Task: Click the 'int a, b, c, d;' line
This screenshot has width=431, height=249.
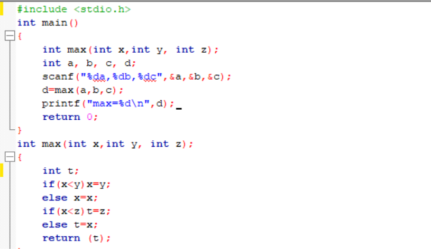Action: pos(89,63)
